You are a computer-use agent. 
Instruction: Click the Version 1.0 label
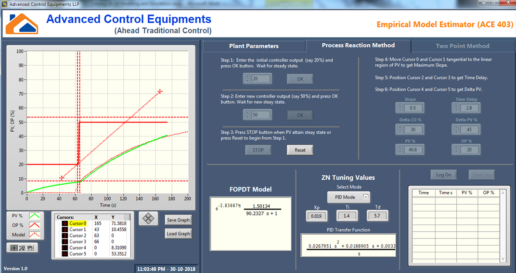pyautogui.click(x=15, y=268)
